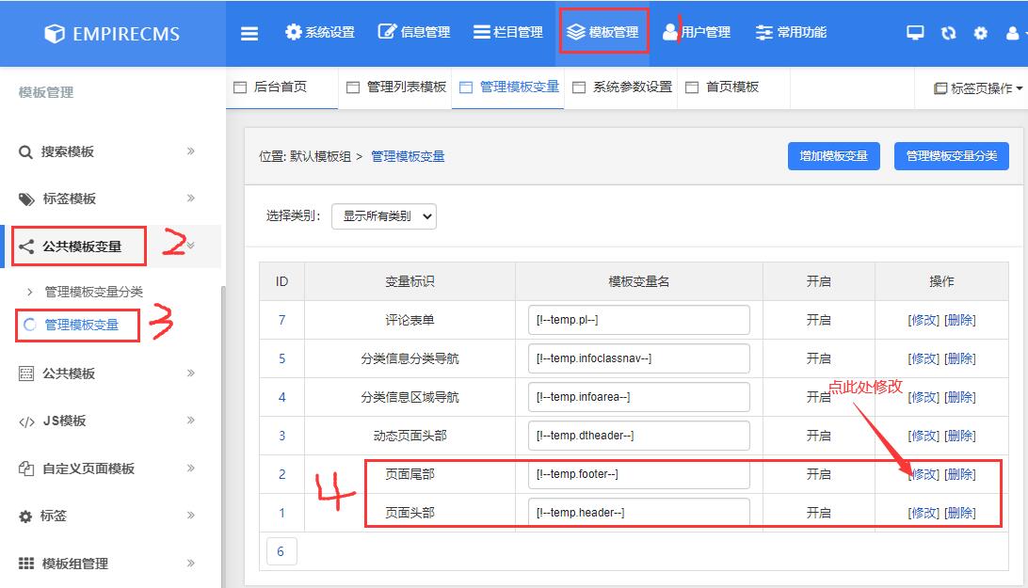Select the 搜索模板 search icon in sidebar
This screenshot has width=1028, height=588.
[24, 151]
